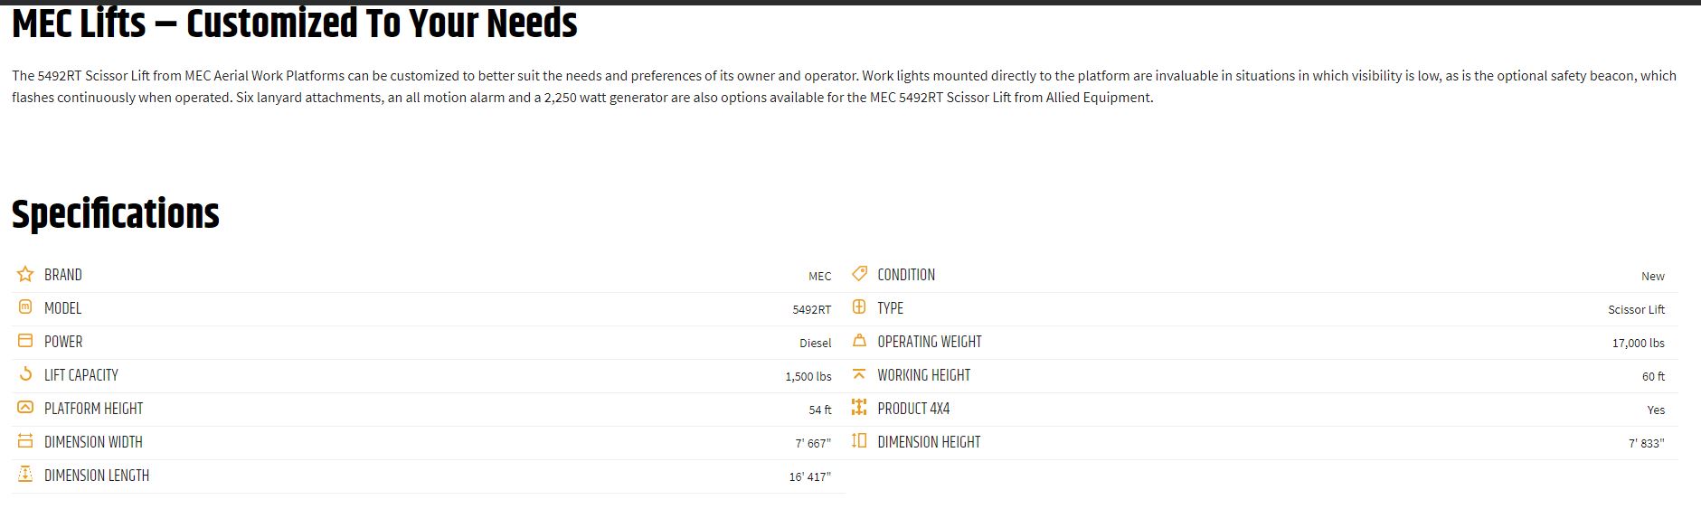Image resolution: width=1701 pixels, height=509 pixels.
Task: Click the Model icon
Action: [25, 307]
